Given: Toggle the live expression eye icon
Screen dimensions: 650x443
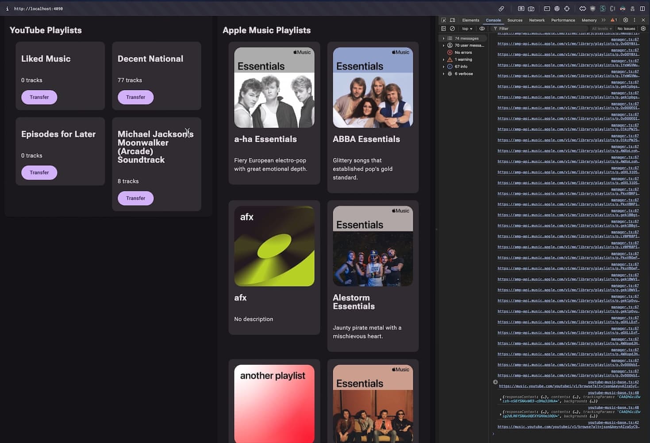Looking at the screenshot, I should pos(482,28).
